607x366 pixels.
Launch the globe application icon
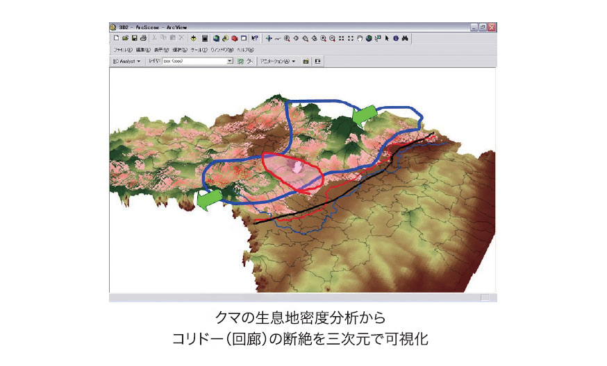coord(217,38)
